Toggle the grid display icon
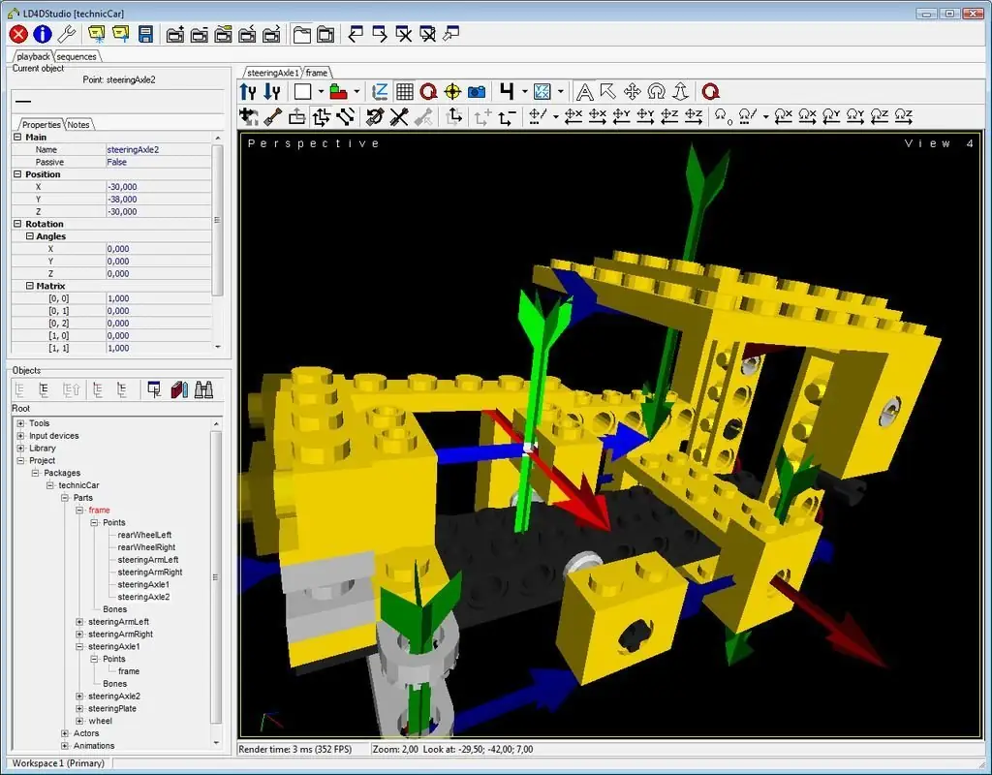 404,92
